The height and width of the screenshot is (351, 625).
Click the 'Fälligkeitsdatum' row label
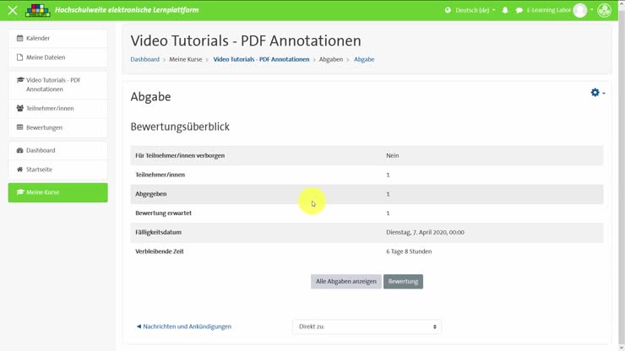[x=158, y=232]
